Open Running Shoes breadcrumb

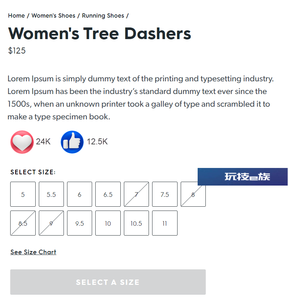pos(103,15)
